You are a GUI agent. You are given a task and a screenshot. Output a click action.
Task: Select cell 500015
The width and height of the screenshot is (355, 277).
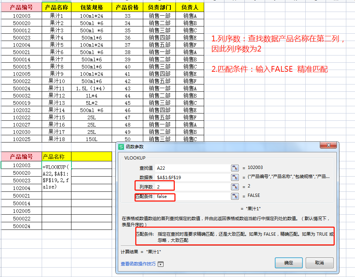pyautogui.click(x=21, y=66)
